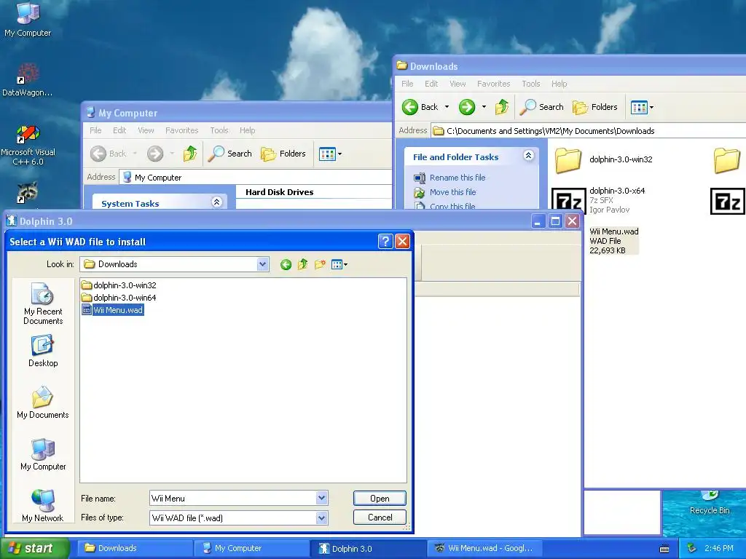The image size is (746, 559).
Task: Click Search in My Computer toolbar
Action: [x=230, y=154]
